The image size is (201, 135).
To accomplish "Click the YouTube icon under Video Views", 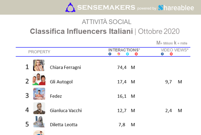I will [171, 54].
